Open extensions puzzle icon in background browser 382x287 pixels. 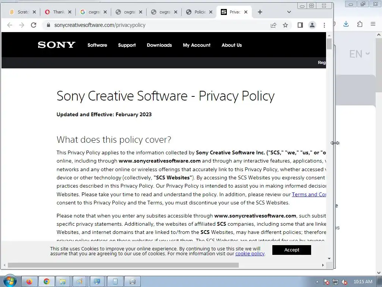point(360,24)
